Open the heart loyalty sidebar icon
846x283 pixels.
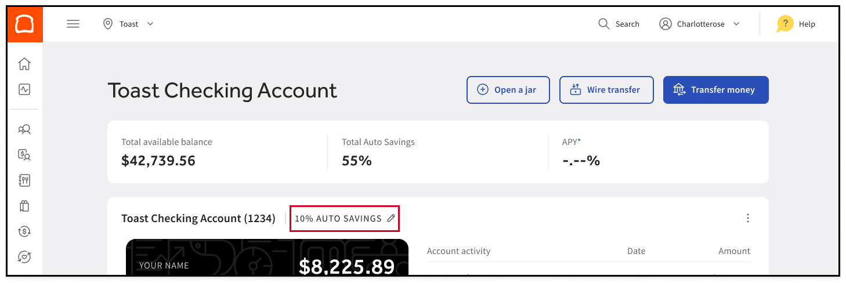[24, 257]
